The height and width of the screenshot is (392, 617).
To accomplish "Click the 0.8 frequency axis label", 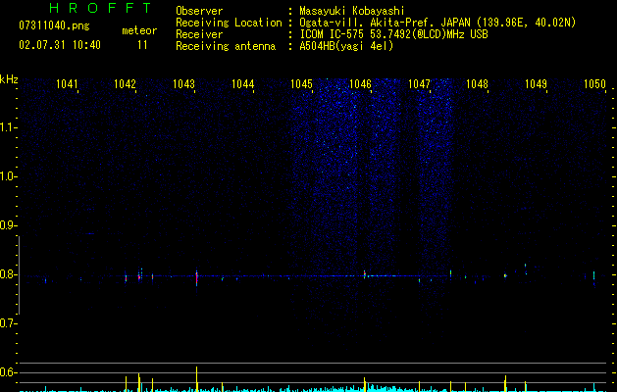I will pos(8,274).
